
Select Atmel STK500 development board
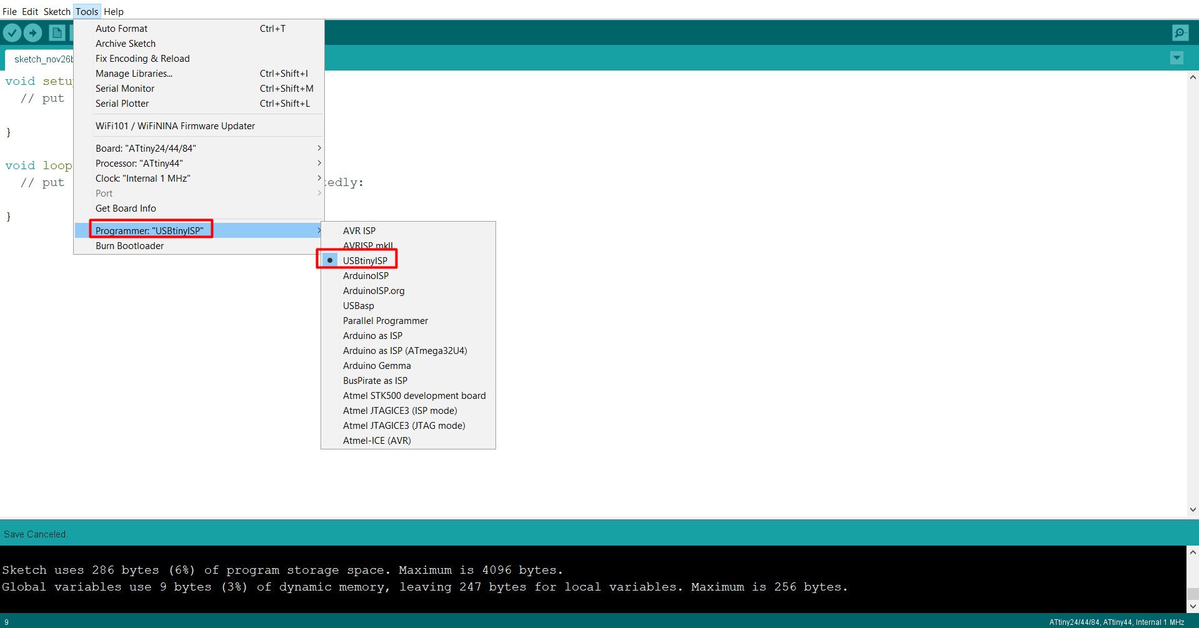[408, 396]
